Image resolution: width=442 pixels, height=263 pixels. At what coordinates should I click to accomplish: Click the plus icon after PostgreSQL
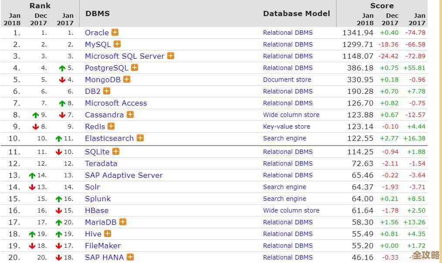[x=135, y=68]
